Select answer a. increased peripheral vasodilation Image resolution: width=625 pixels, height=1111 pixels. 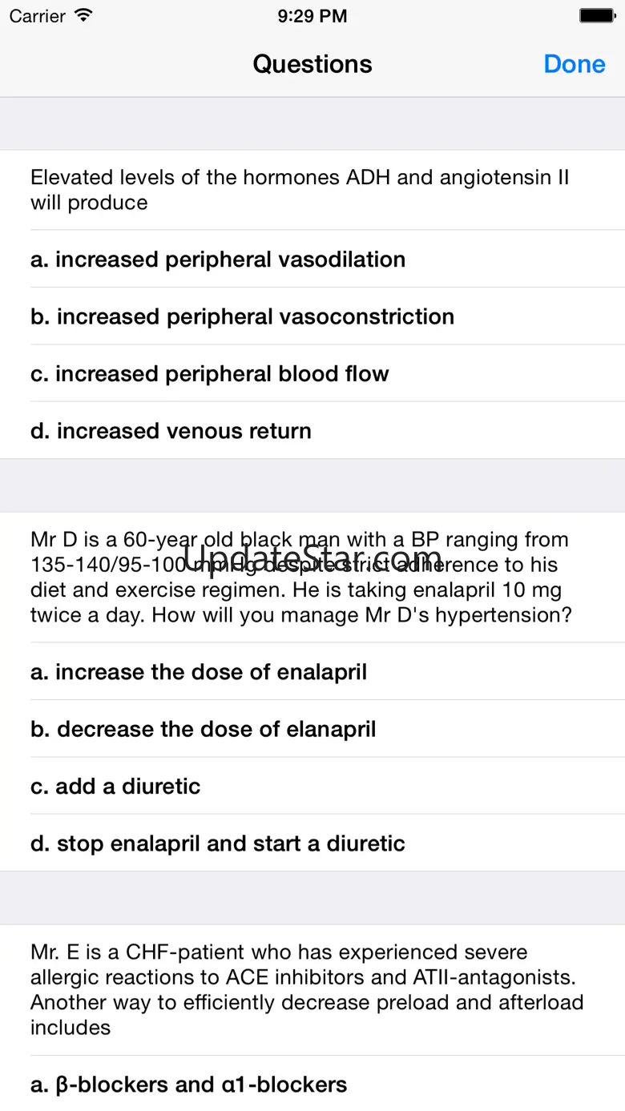[218, 260]
